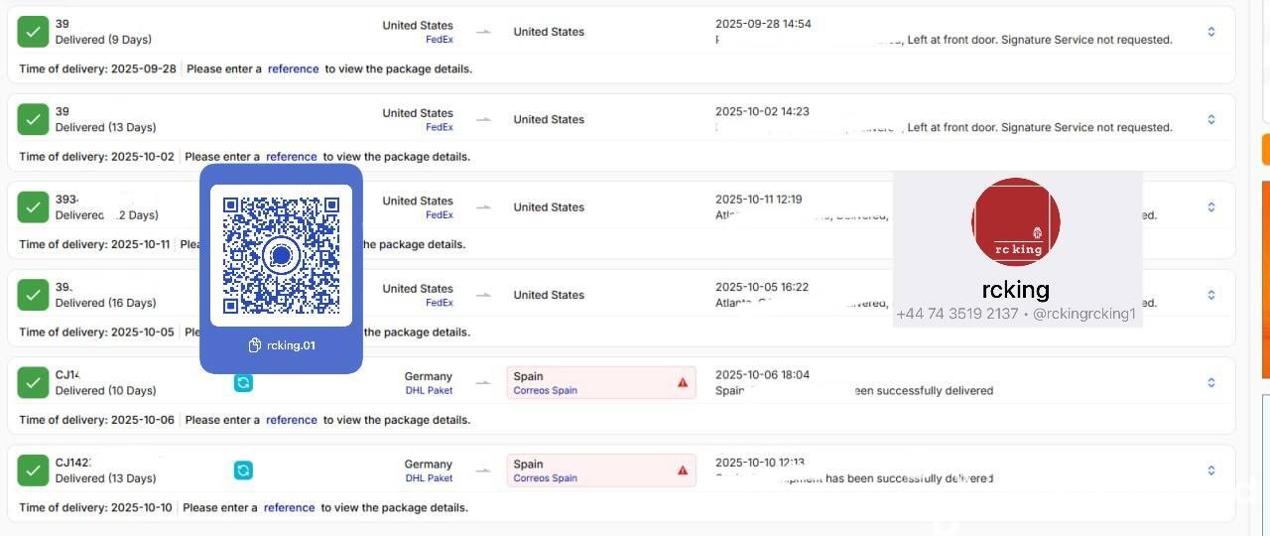Screen dimensions: 1270x536
Task: Toggle green check for the 2025-10-02 delivery
Action: [x=33, y=119]
